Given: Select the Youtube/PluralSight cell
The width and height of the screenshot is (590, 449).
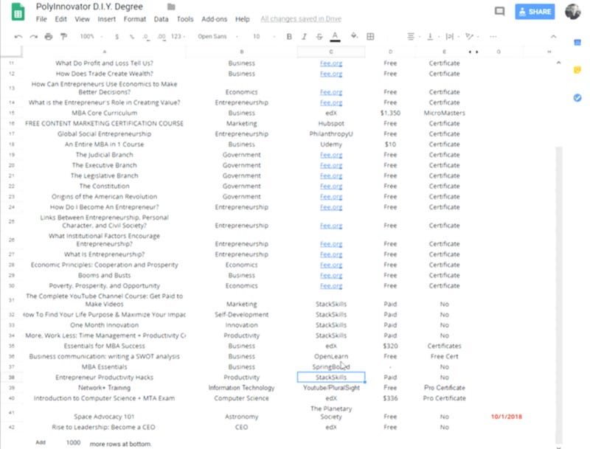Looking at the screenshot, I should click(x=330, y=388).
